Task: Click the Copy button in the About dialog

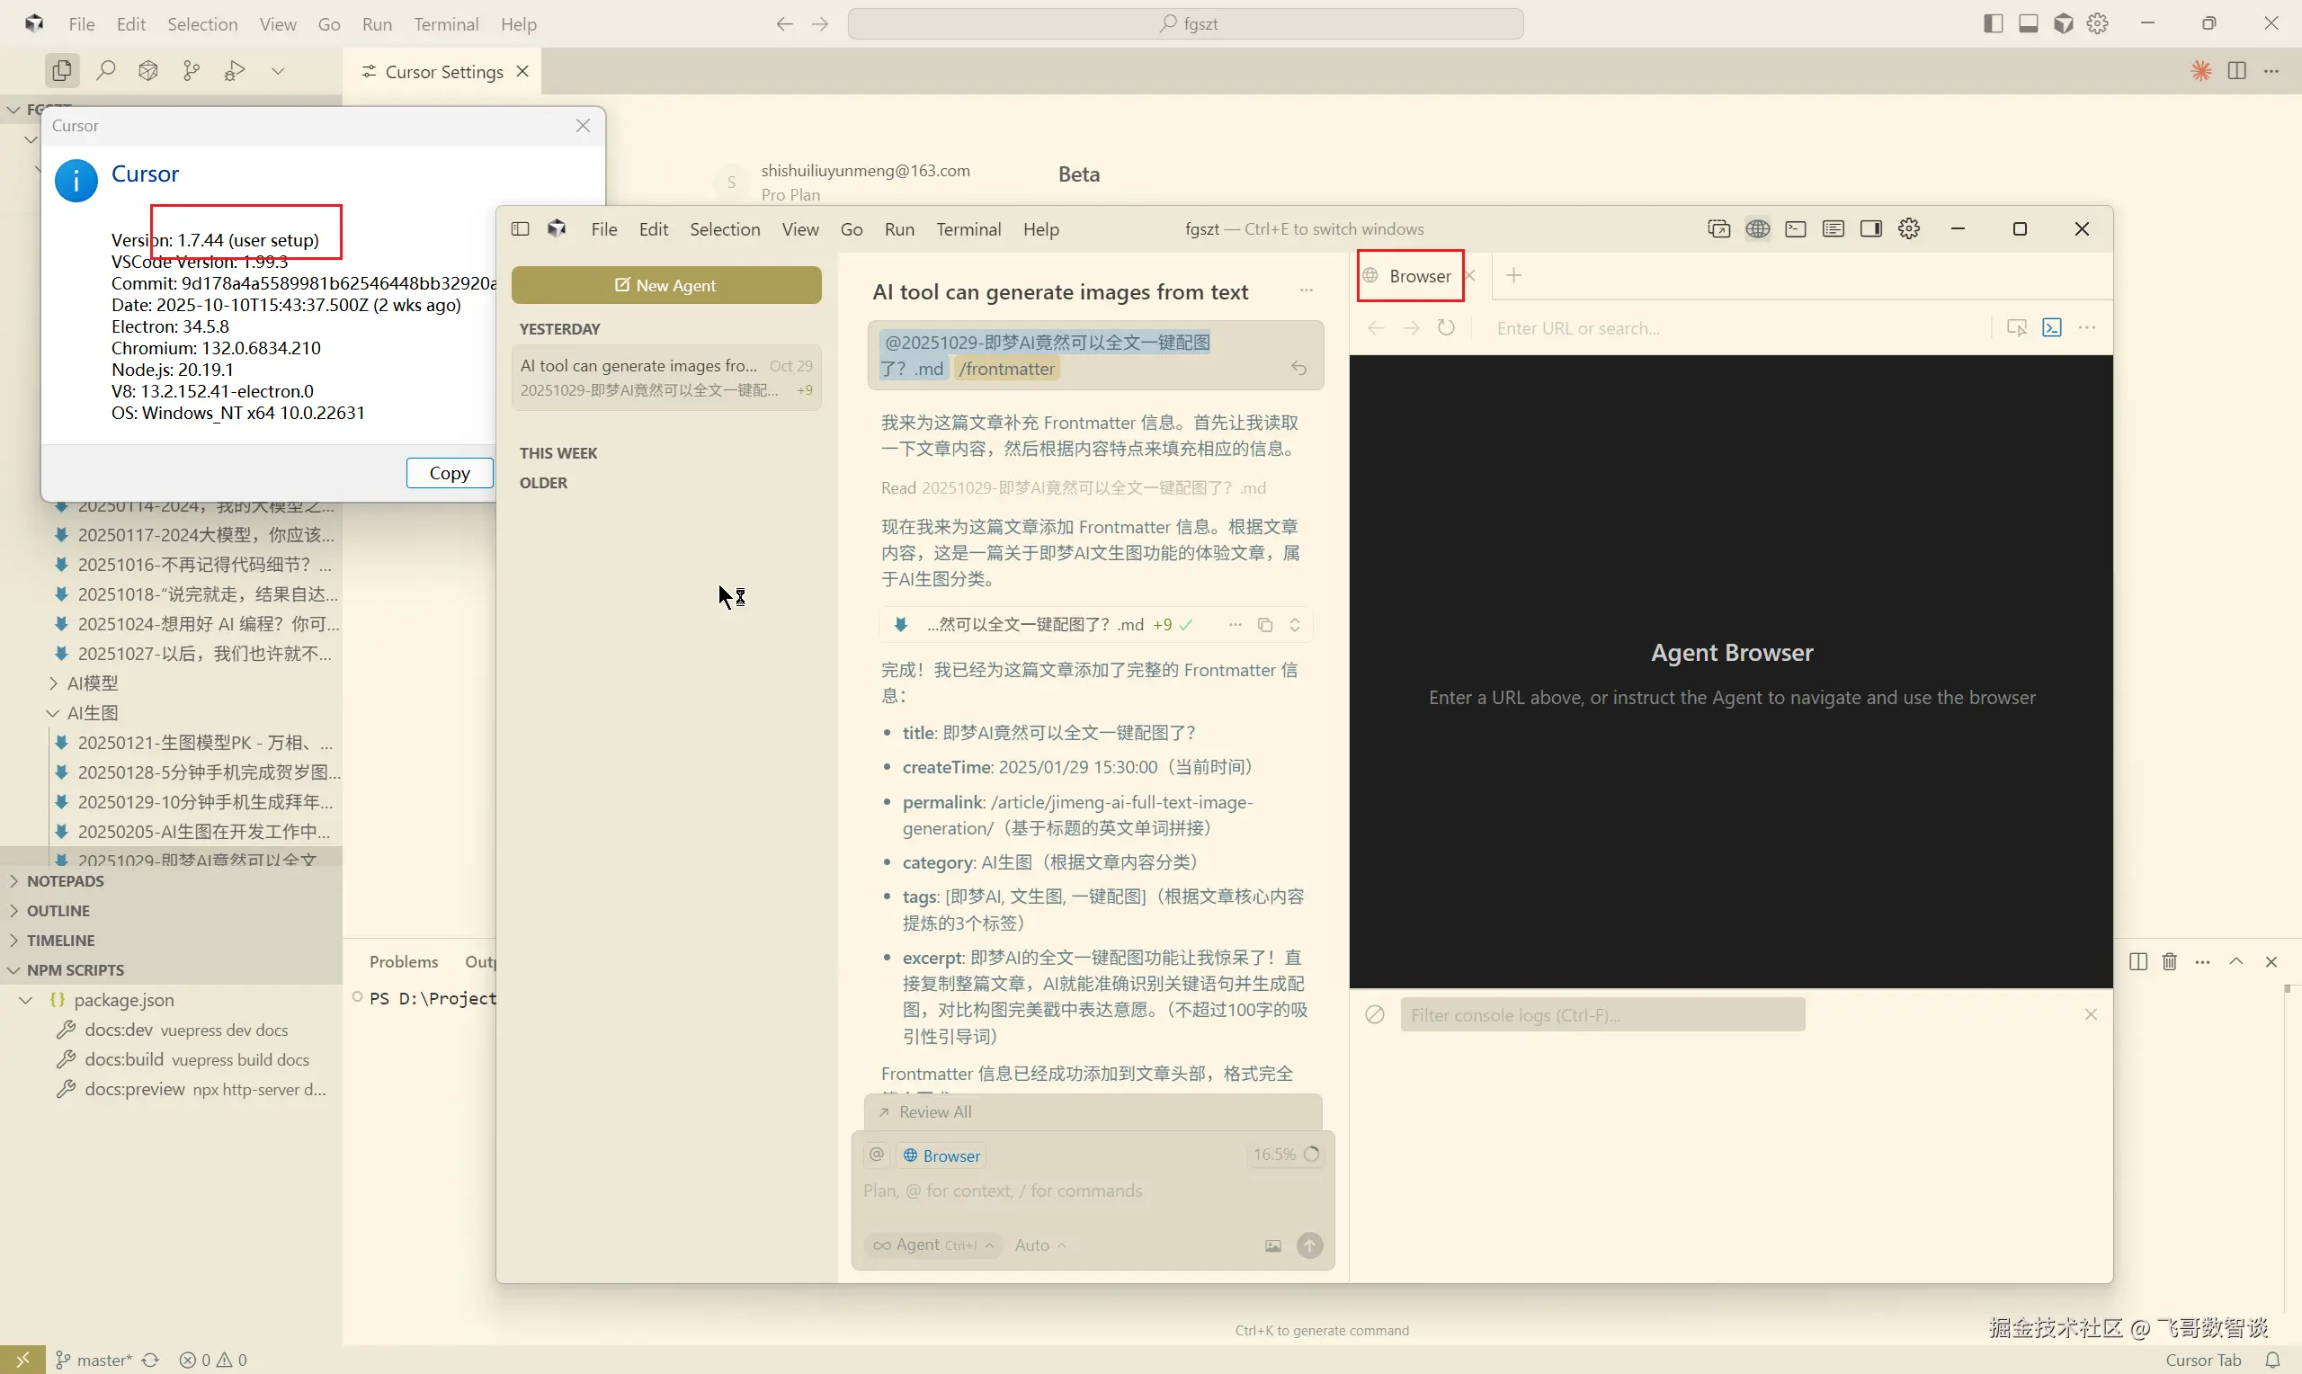Action: (x=449, y=473)
